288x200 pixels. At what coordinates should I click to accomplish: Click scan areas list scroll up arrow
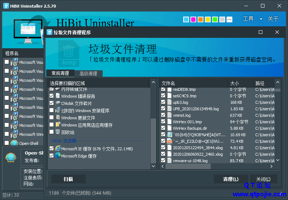[x=153, y=83]
